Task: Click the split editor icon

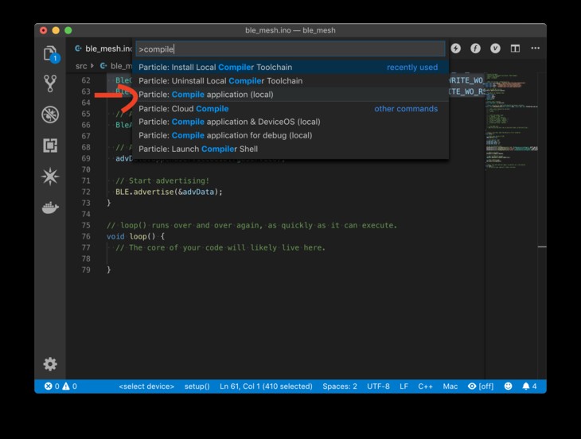Action: (515, 49)
